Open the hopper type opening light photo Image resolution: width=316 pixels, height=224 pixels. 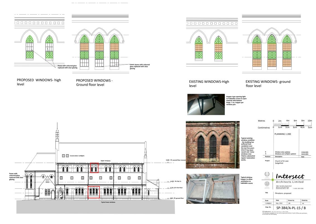point(206,104)
